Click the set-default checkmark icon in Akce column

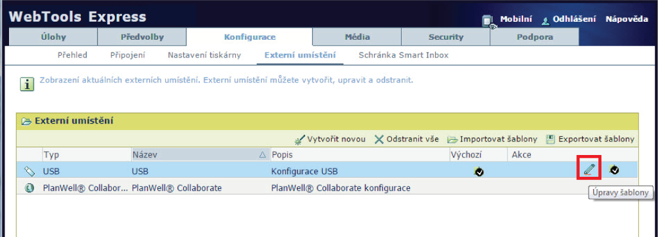[614, 170]
